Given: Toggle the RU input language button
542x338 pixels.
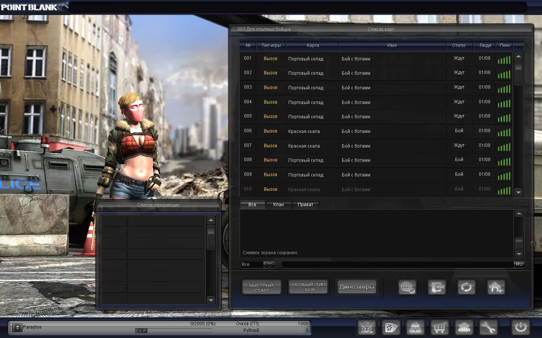Looking at the screenshot, I should pyautogui.click(x=519, y=264).
